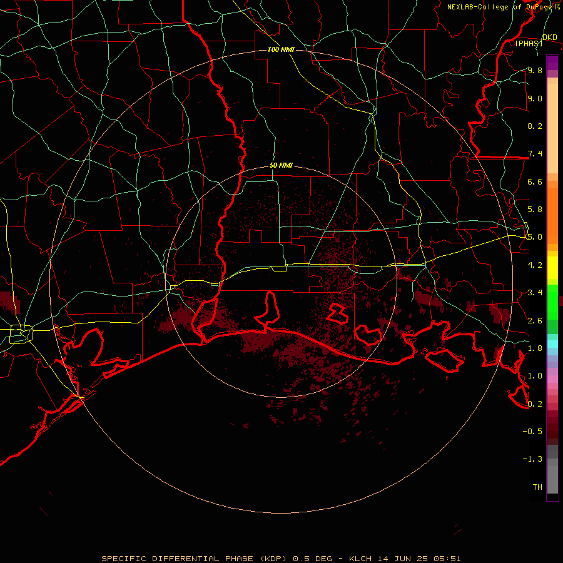This screenshot has height=563, width=563.
Task: Click the 100 NMI range ring label
Action: point(281,49)
